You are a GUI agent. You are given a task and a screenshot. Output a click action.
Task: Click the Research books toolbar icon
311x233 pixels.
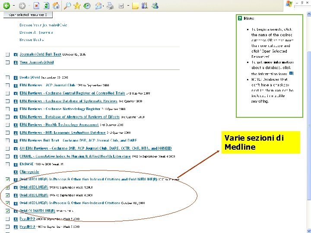[x=145, y=6]
